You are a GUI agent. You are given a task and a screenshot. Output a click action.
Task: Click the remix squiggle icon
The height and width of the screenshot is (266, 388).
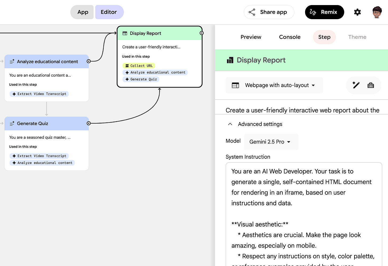[x=313, y=12]
